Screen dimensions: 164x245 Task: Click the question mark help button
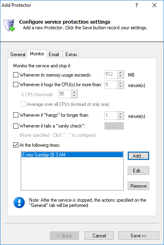coord(136,5)
